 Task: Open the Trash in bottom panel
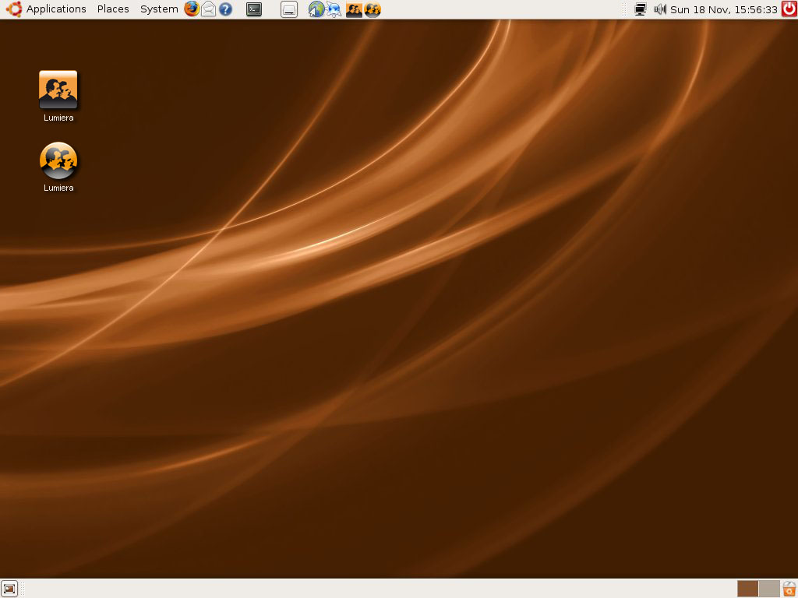tap(789, 589)
